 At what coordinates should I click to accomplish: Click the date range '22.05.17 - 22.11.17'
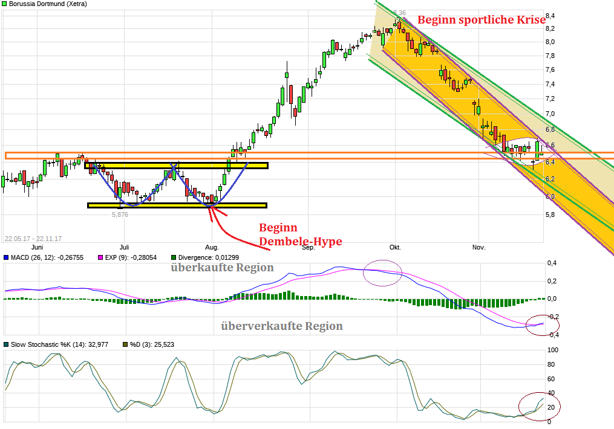(x=33, y=239)
